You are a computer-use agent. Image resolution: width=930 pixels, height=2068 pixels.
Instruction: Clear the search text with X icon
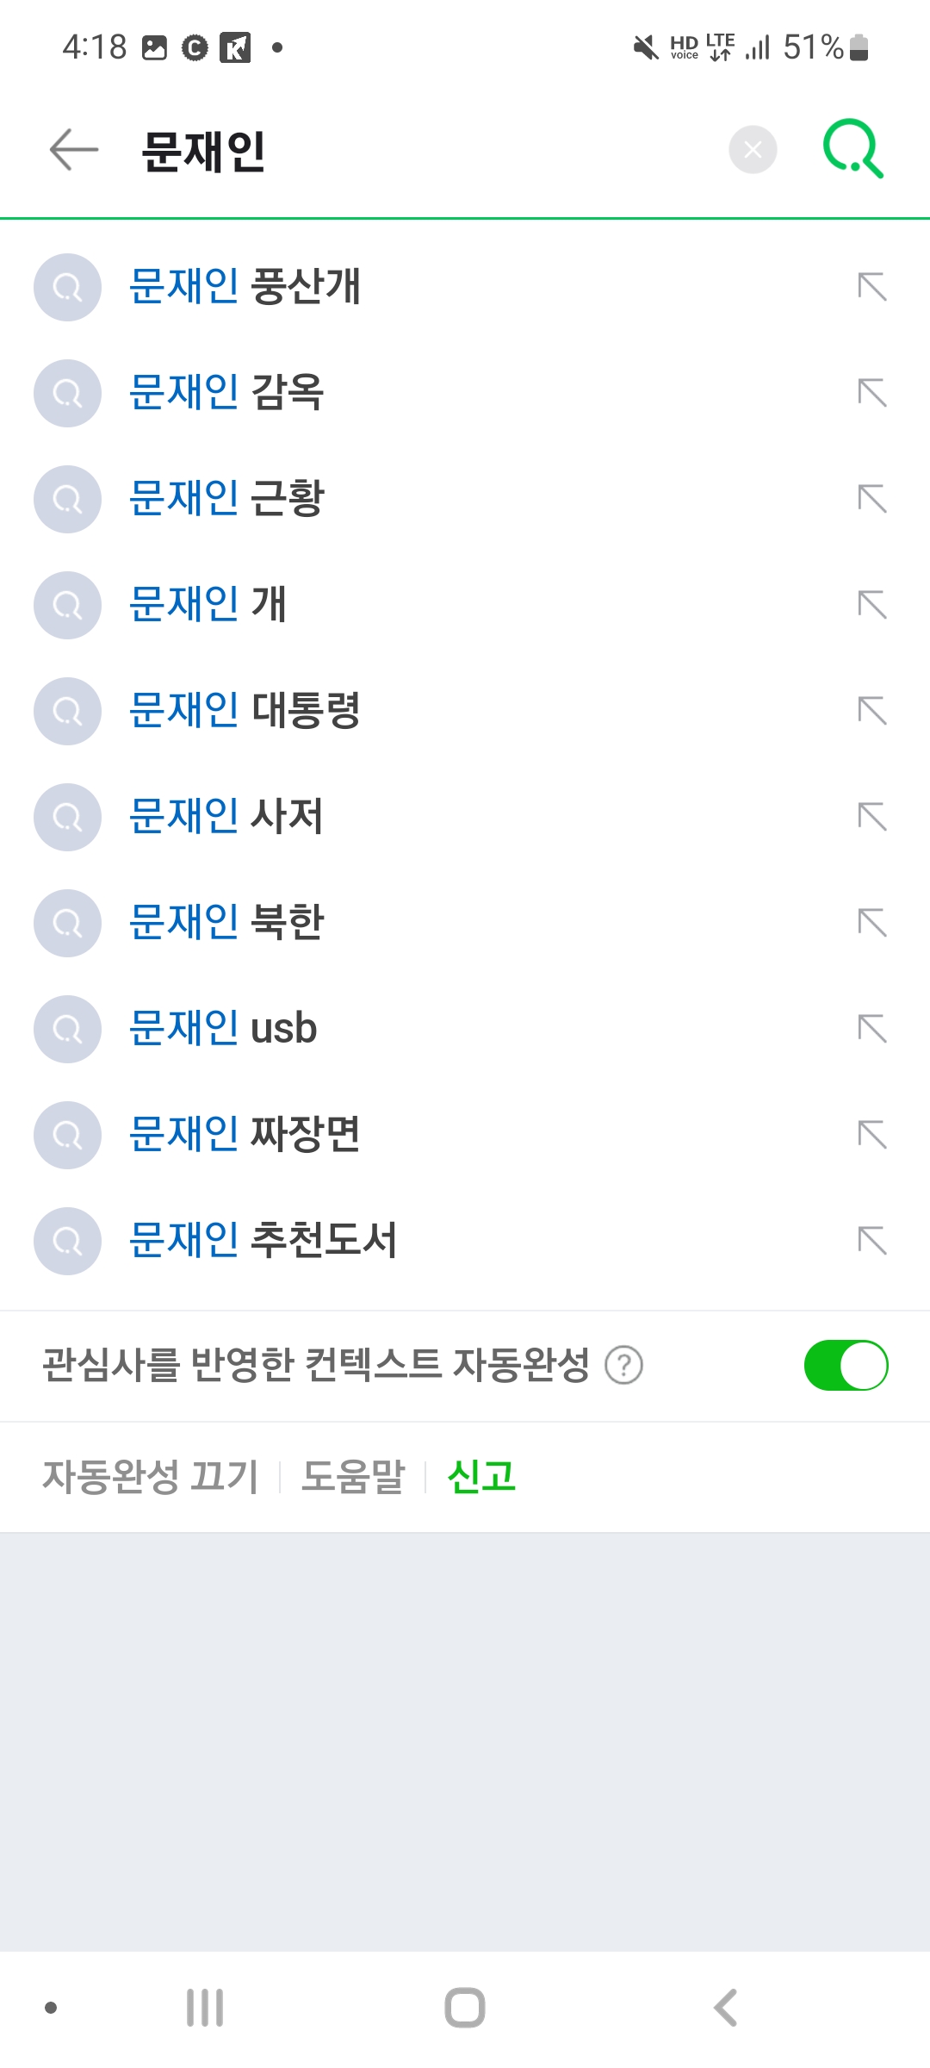[x=753, y=150]
